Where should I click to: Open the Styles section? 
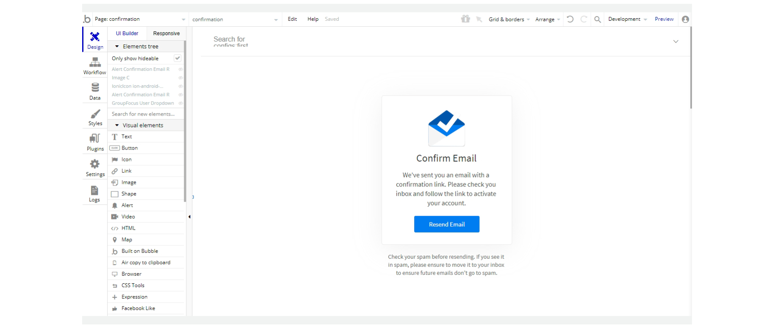tap(95, 117)
